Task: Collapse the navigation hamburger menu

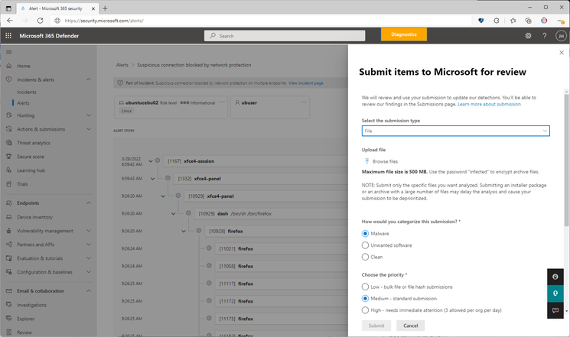Action: 9,52
